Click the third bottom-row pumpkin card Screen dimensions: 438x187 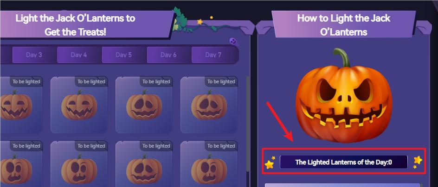click(x=144, y=164)
